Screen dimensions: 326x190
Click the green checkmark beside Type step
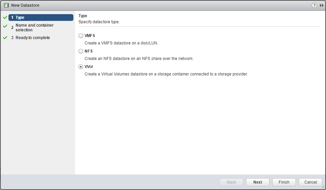click(x=5, y=18)
